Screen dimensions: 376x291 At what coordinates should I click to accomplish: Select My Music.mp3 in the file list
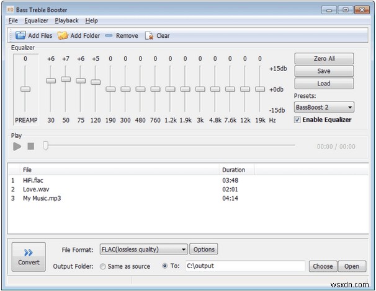point(42,198)
